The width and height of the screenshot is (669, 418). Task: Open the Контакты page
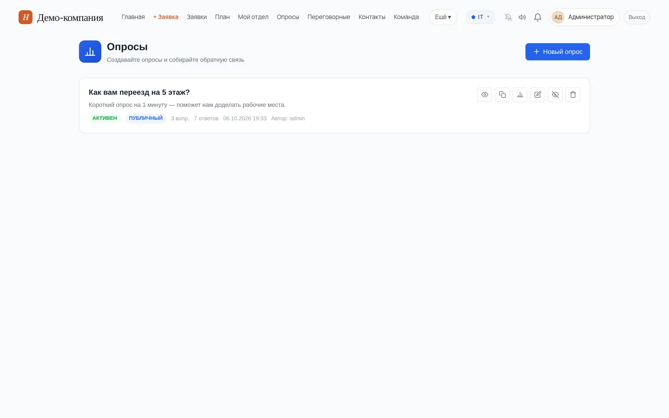click(x=372, y=17)
